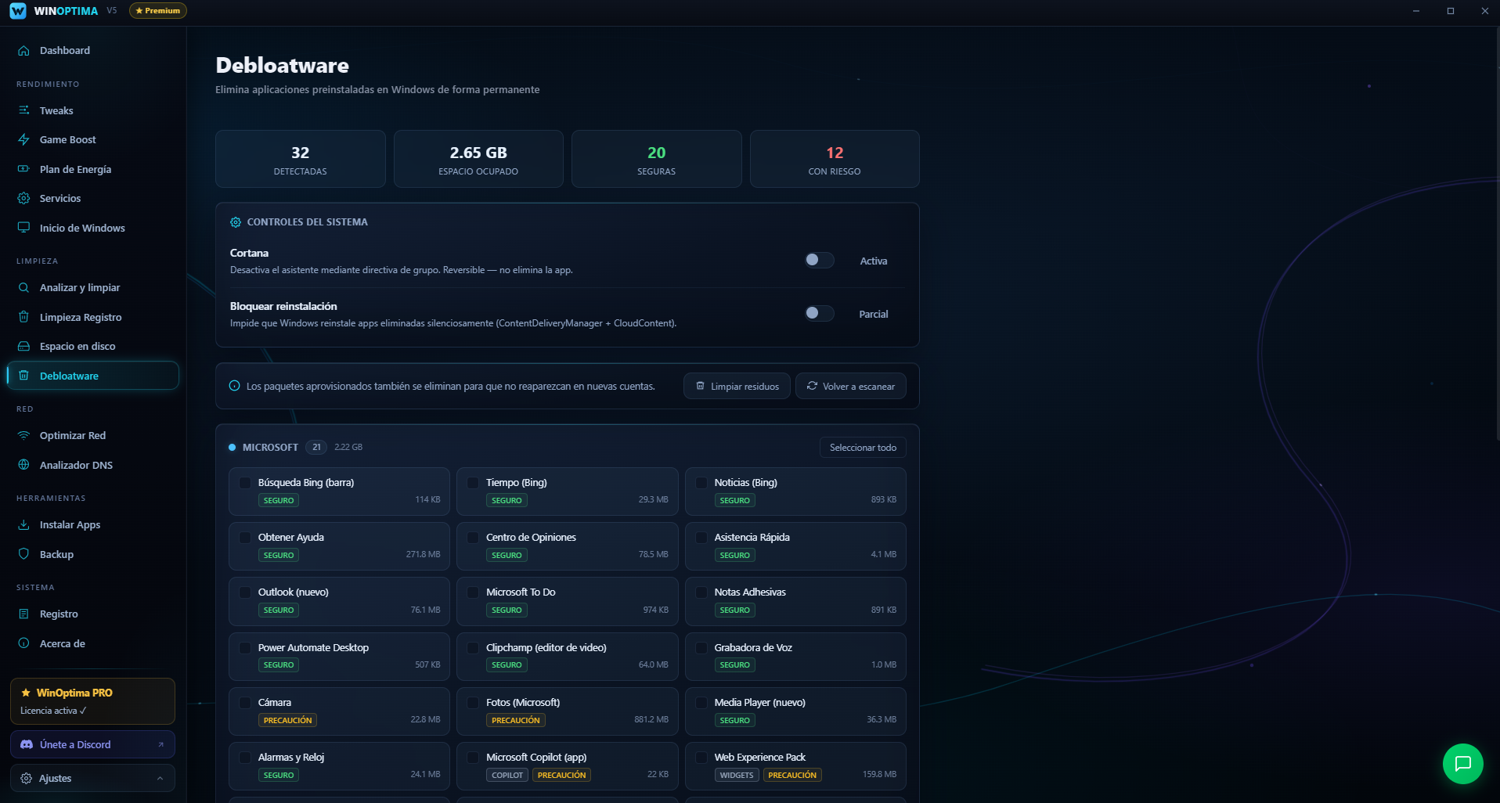This screenshot has height=803, width=1500.
Task: Click the Backup shield icon
Action: pyautogui.click(x=23, y=554)
